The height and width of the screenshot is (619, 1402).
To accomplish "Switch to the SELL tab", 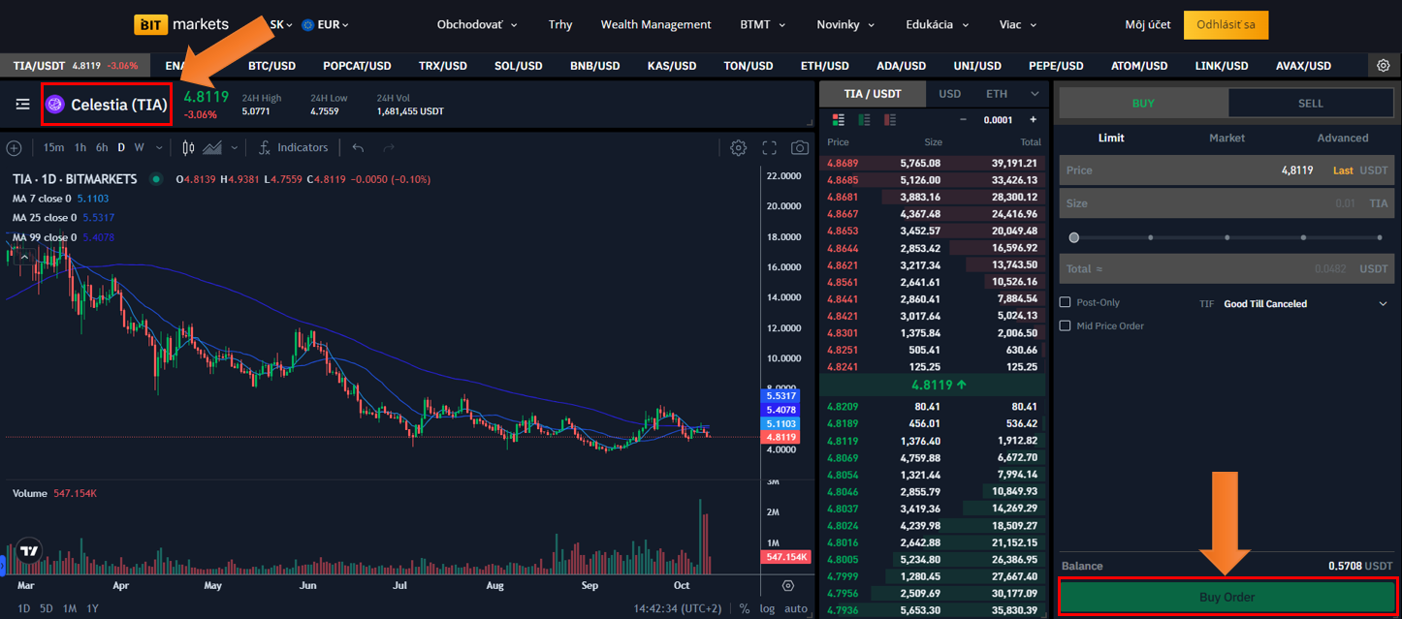I will 1310,104.
